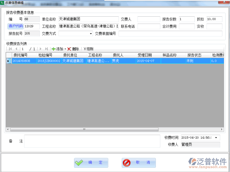Select the 贾虎 cell
This screenshot has width=230, height=172.
point(124,61)
